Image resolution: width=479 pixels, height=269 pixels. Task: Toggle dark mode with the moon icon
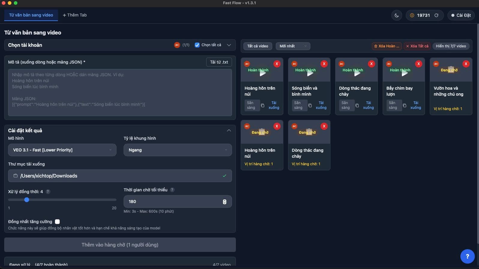pyautogui.click(x=396, y=15)
